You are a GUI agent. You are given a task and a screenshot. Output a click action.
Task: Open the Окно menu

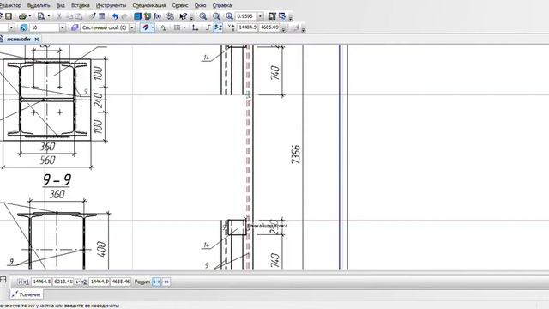point(200,5)
